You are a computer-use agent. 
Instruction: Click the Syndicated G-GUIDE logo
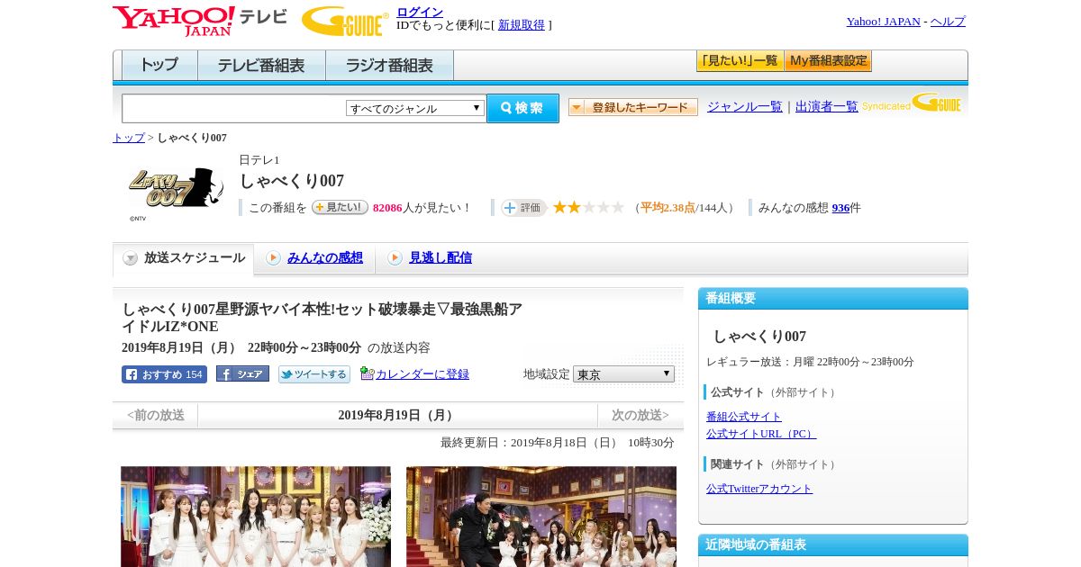click(x=912, y=103)
